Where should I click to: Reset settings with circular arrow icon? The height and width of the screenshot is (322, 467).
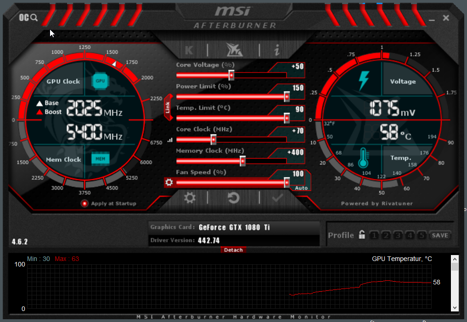click(234, 198)
